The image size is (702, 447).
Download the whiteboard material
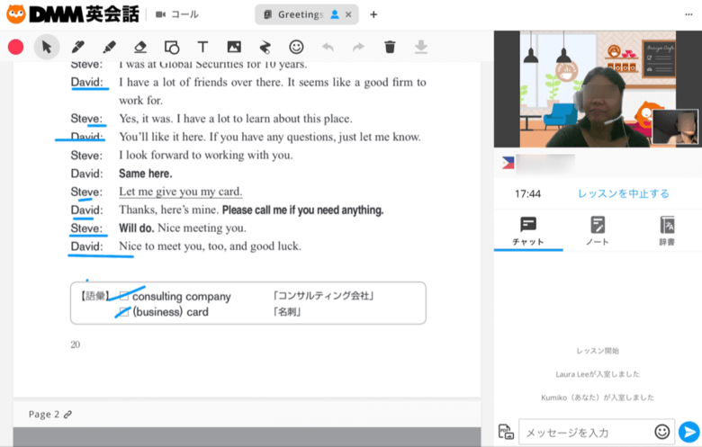pyautogui.click(x=421, y=47)
